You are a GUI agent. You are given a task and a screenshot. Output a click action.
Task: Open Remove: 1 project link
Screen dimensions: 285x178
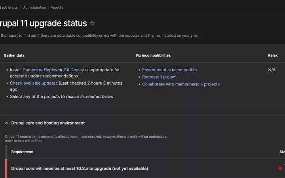click(x=160, y=77)
